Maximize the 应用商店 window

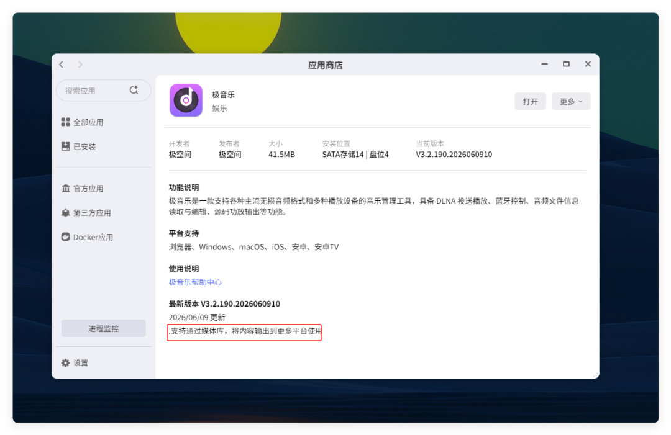tap(566, 64)
